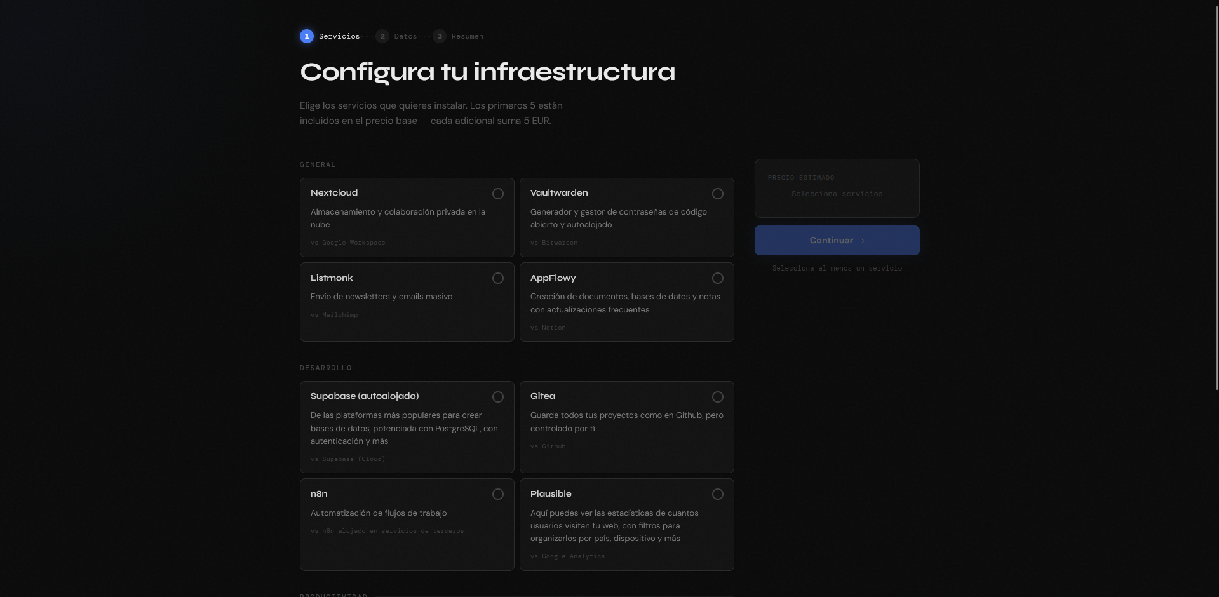Screen dimensions: 1219x597
Task: Check the n8n service radio circle
Action: 498,494
